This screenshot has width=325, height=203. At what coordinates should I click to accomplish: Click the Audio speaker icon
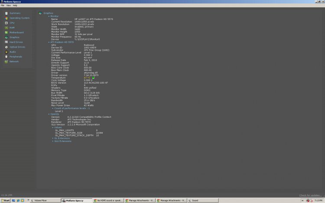(6, 52)
